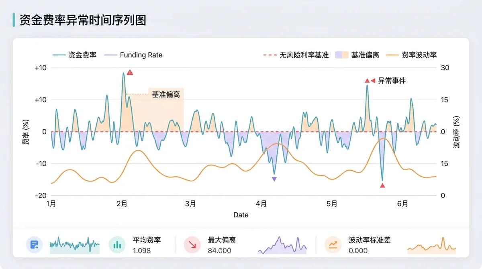Click the red down-arrow icon for 最大偏离
The image size is (482, 269).
pyautogui.click(x=192, y=245)
